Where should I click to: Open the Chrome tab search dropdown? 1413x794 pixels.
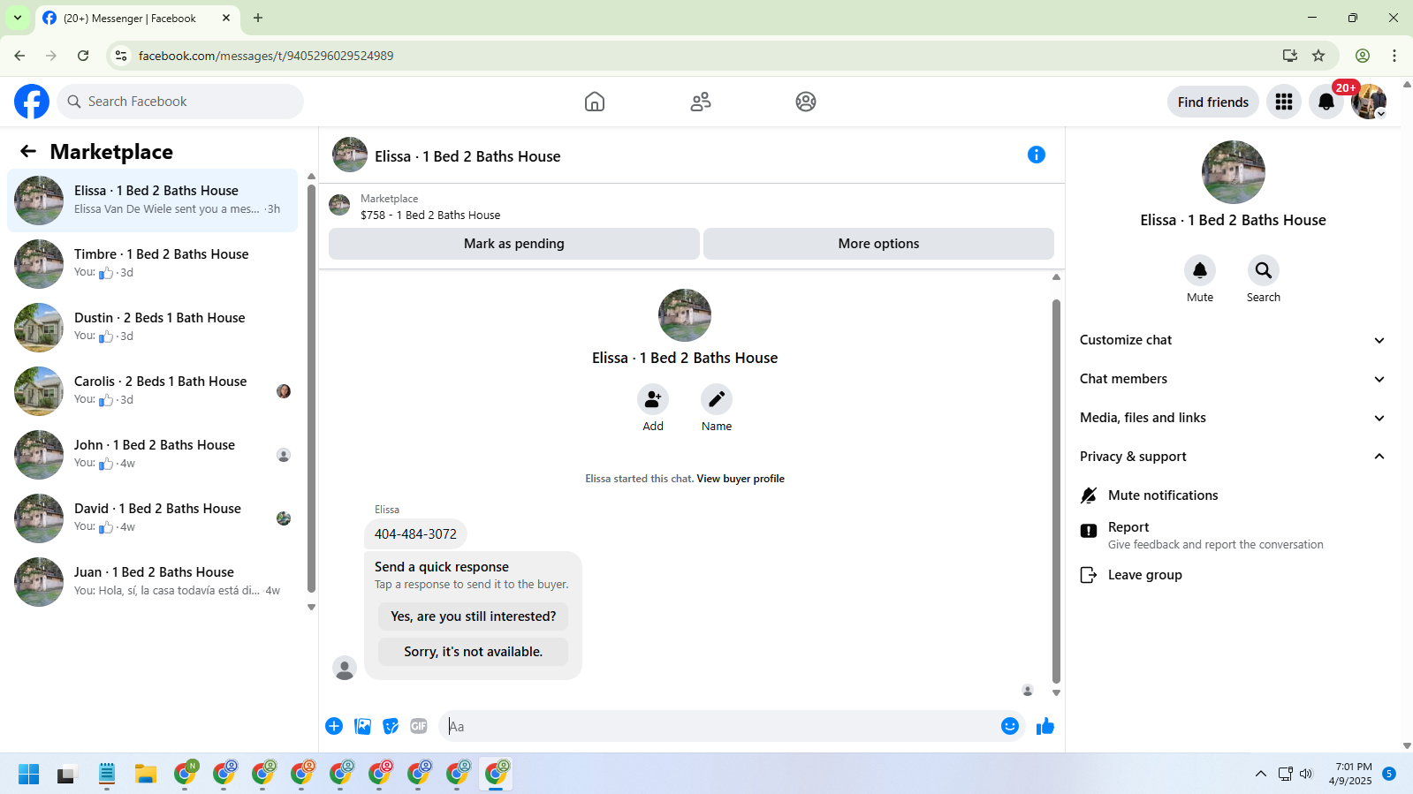18,18
